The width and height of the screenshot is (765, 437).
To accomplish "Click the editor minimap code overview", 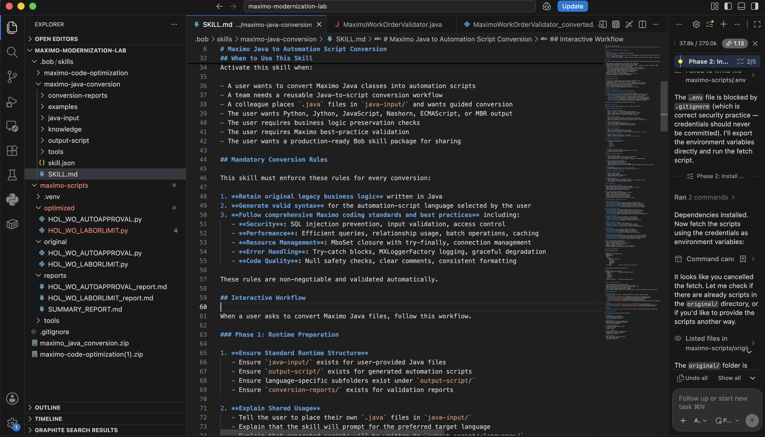I will (633, 192).
